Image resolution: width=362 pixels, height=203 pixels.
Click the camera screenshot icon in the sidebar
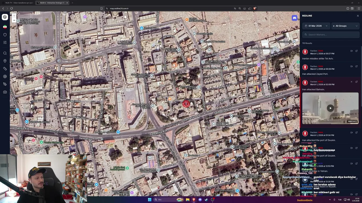point(5,92)
